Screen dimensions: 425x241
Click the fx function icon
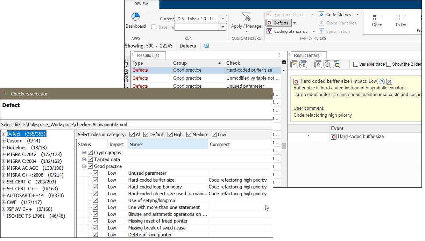318,64
